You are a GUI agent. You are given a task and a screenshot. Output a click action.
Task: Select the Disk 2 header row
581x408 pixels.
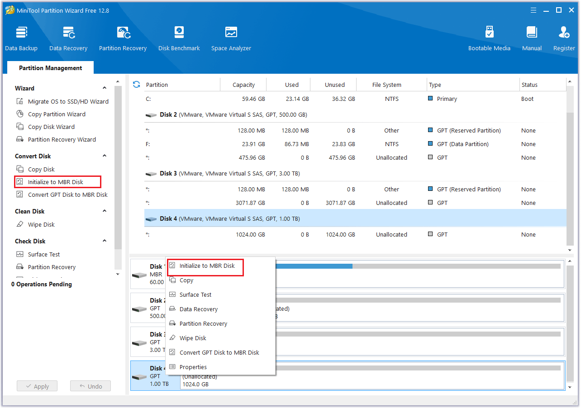pos(355,115)
